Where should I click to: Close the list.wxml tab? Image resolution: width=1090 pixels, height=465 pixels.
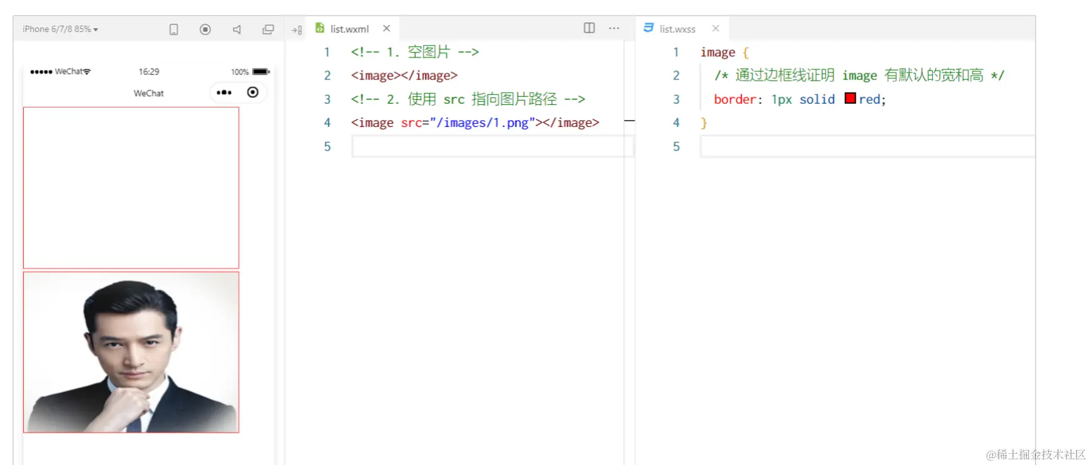point(387,28)
